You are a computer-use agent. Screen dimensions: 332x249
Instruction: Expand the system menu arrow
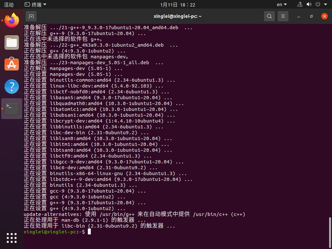(326, 5)
